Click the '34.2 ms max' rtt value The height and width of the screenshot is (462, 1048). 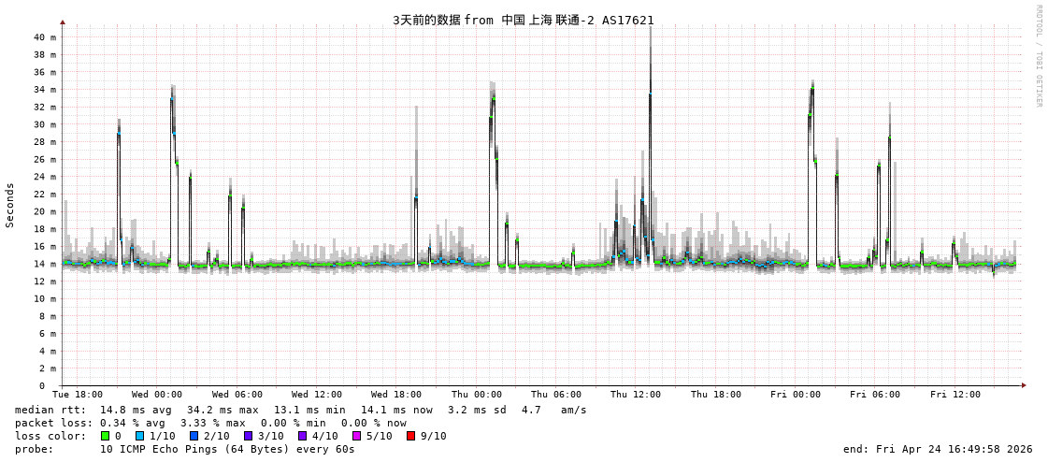click(223, 410)
